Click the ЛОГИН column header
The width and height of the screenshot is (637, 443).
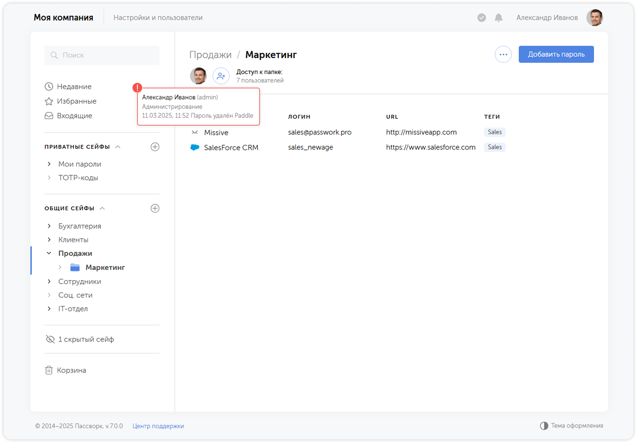299,117
